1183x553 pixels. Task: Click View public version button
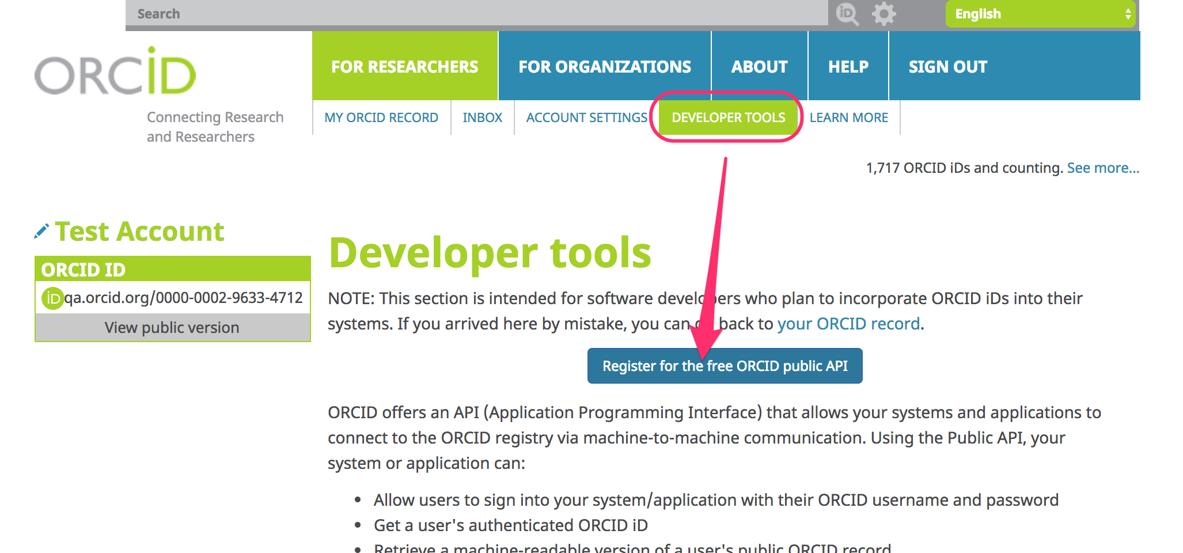[172, 327]
